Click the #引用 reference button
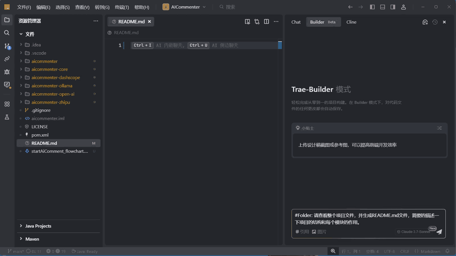The image size is (456, 256). 302,232
